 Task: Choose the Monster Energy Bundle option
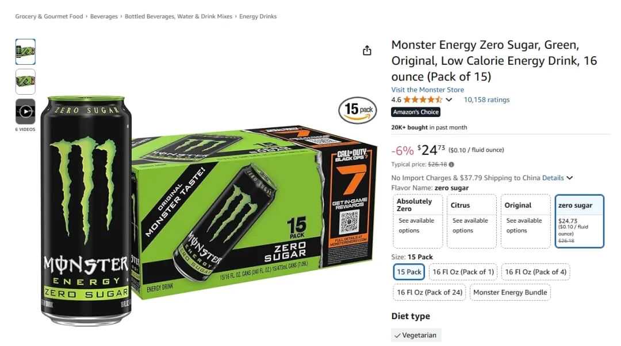(x=510, y=292)
